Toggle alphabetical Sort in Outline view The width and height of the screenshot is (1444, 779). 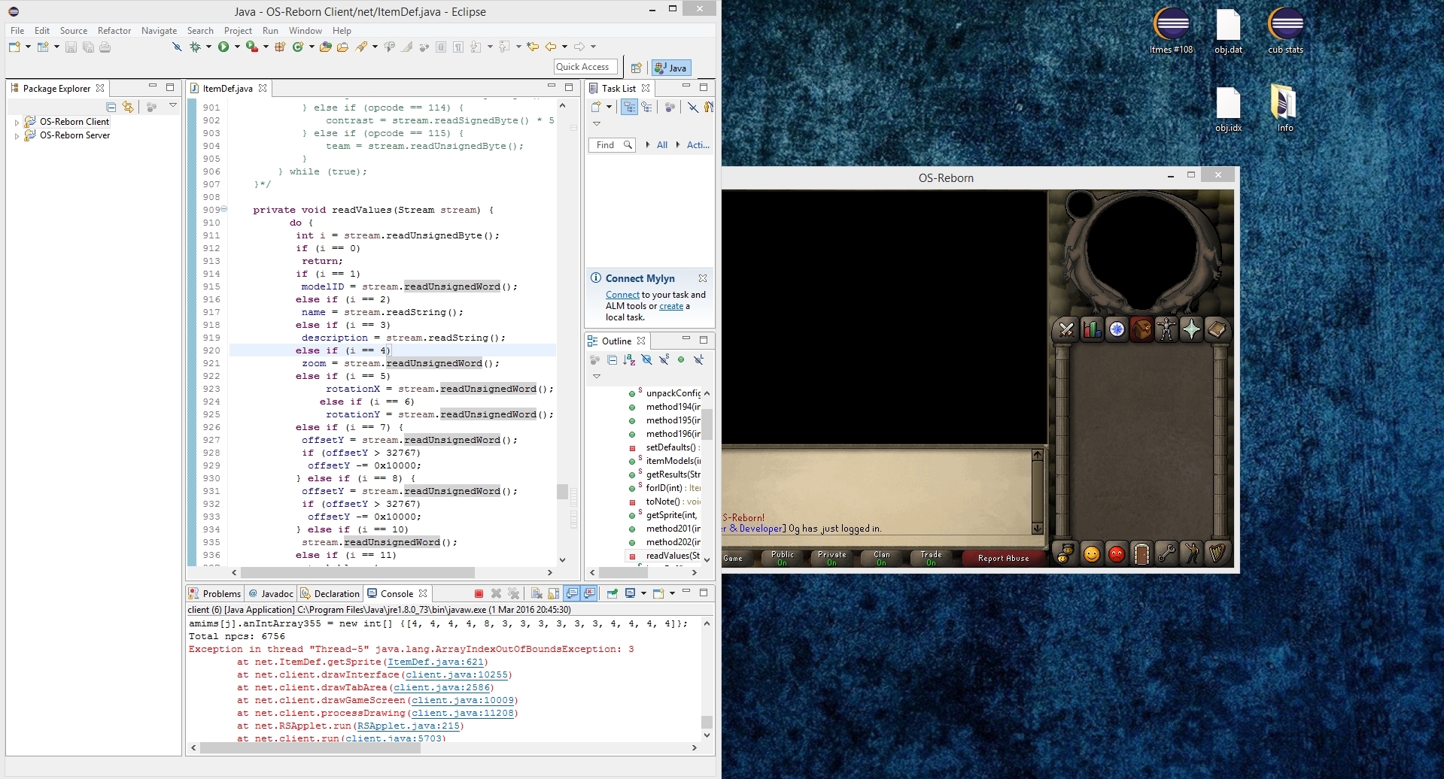click(630, 360)
